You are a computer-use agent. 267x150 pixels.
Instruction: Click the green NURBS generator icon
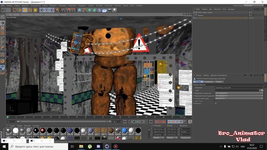pyautogui.click(x=89, y=10)
